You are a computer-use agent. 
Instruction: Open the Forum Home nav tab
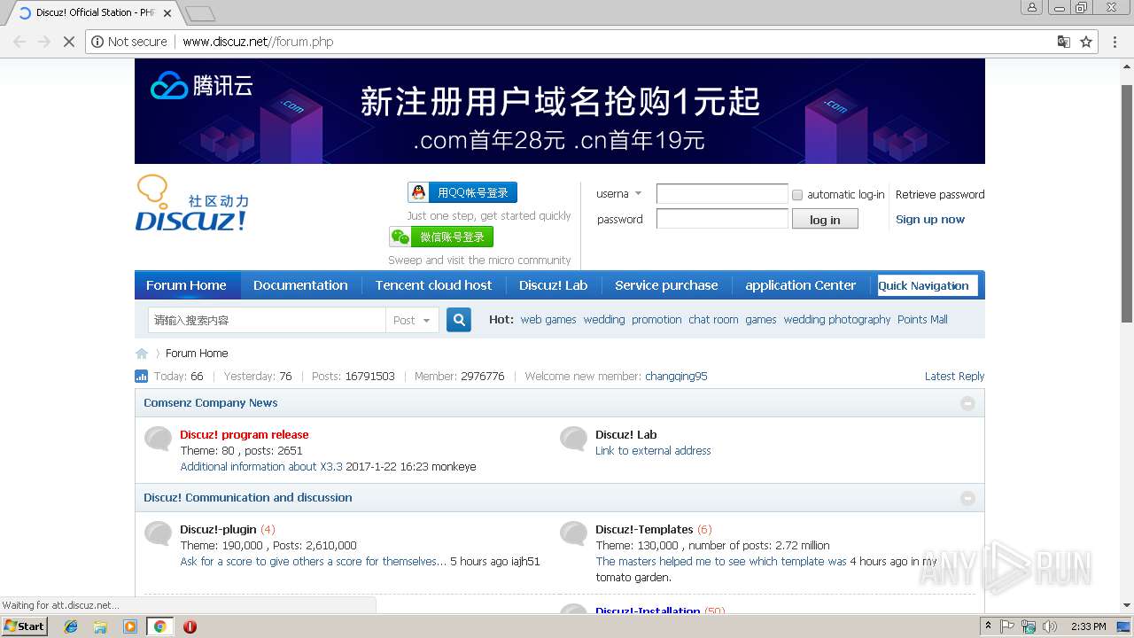[187, 285]
